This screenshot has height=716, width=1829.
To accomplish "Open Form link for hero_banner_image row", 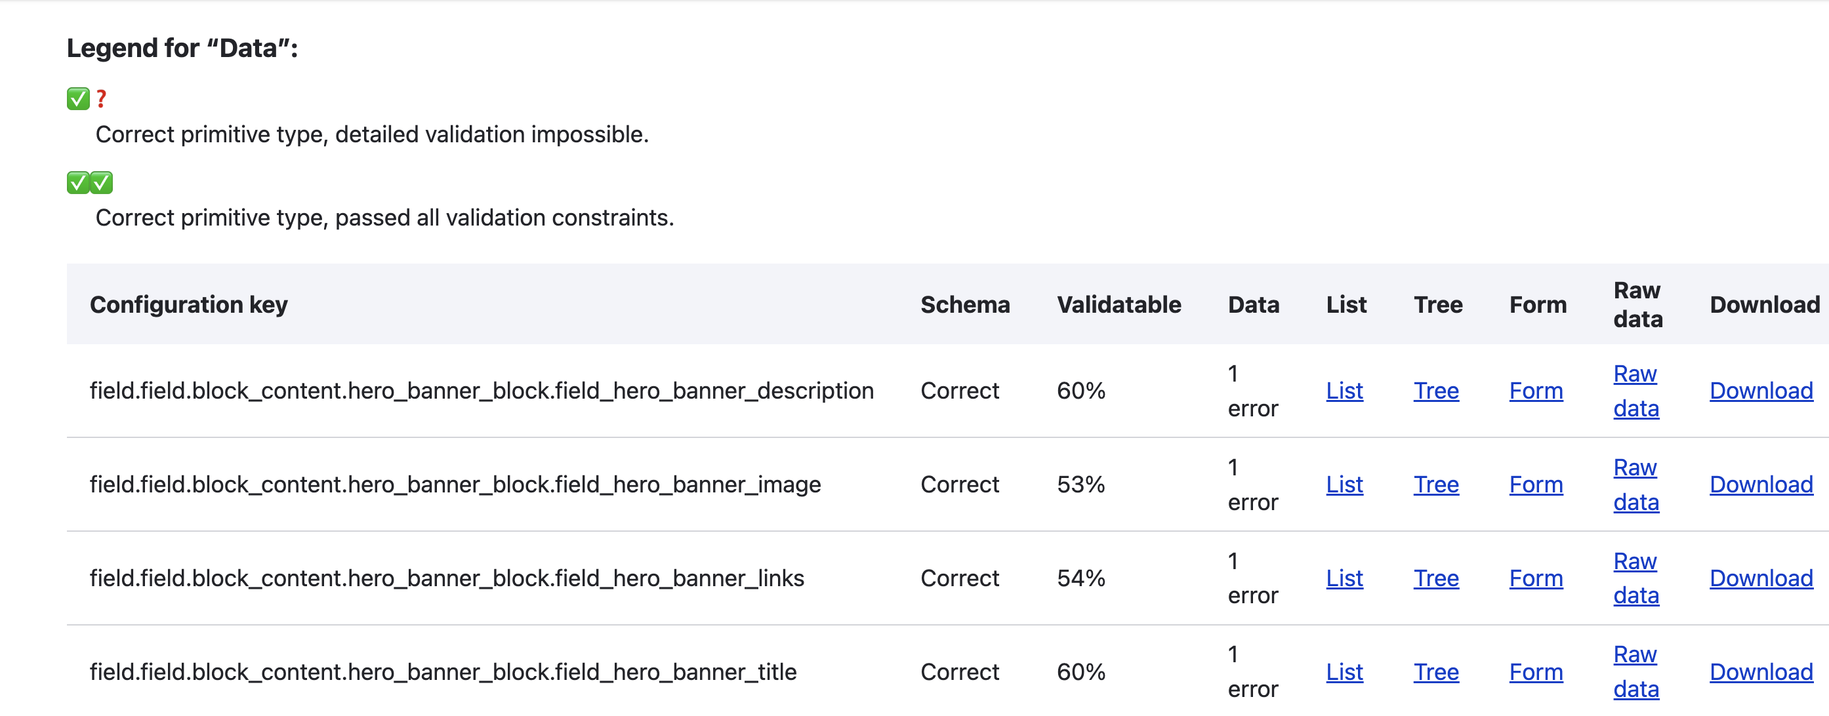I will tap(1536, 484).
